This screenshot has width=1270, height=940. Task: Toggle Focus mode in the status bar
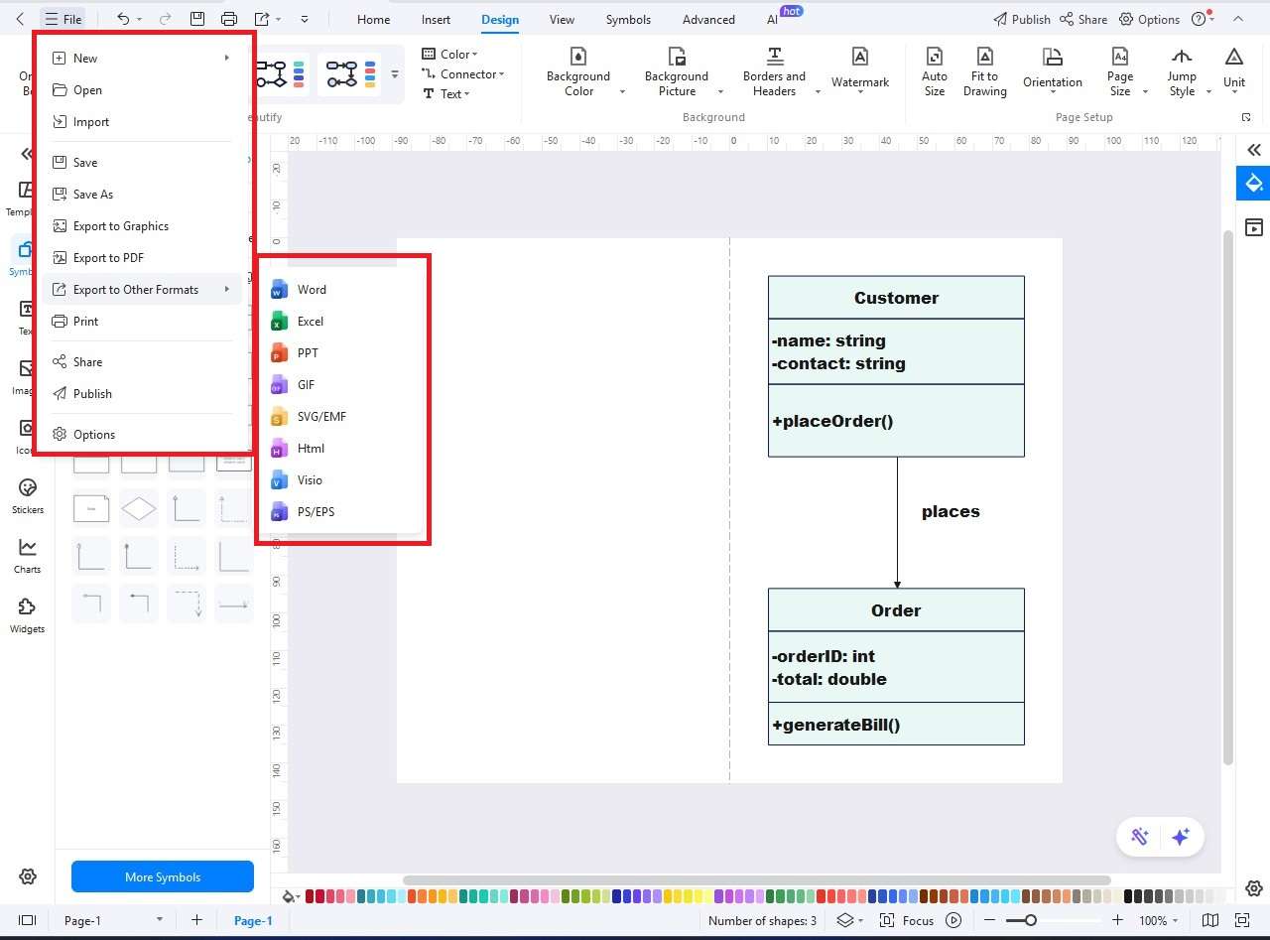907,920
